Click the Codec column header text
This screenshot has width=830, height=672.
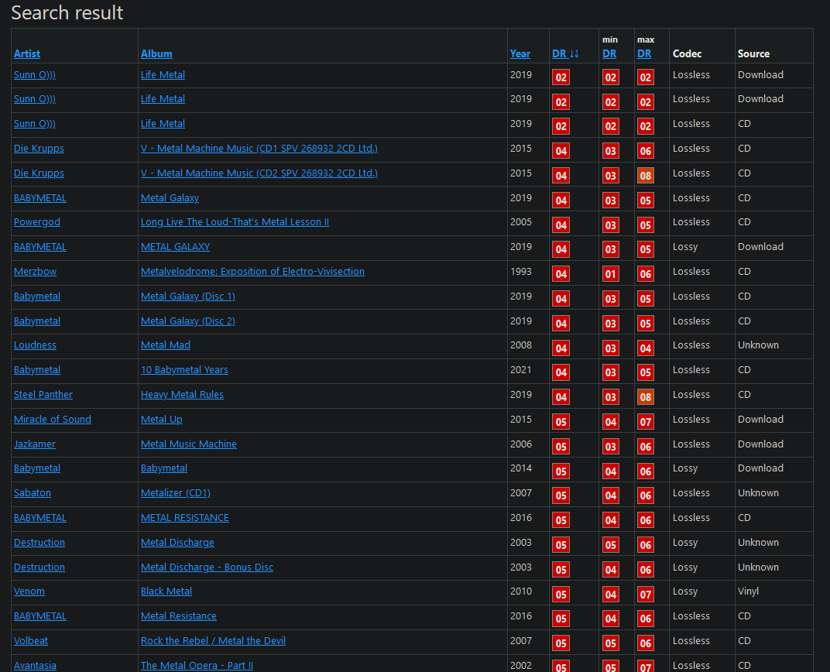(x=687, y=53)
